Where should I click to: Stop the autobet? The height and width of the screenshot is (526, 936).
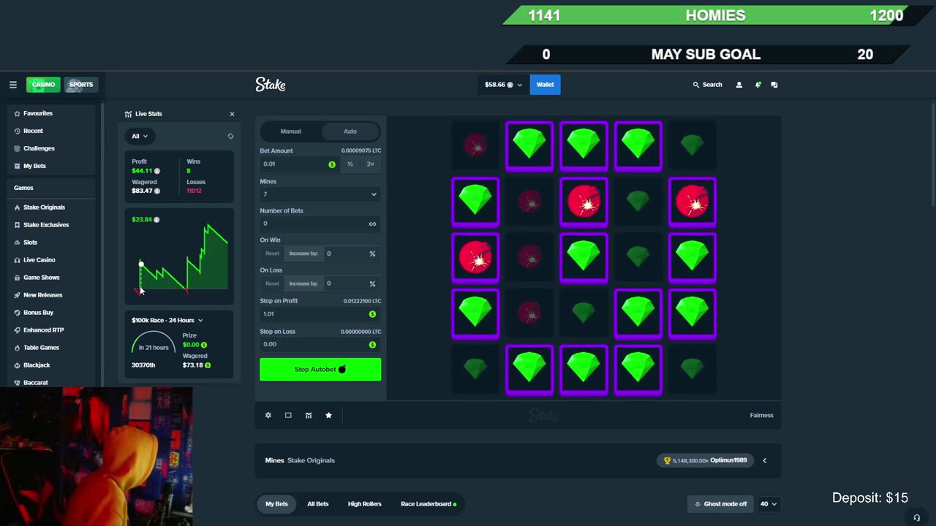tap(320, 370)
